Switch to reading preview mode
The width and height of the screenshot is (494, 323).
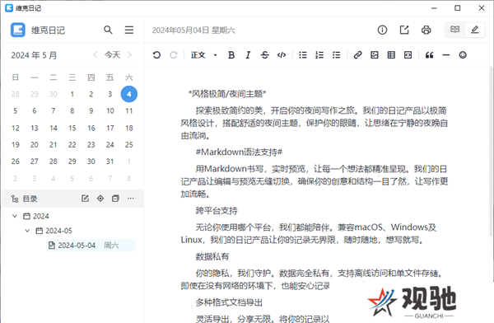point(454,30)
